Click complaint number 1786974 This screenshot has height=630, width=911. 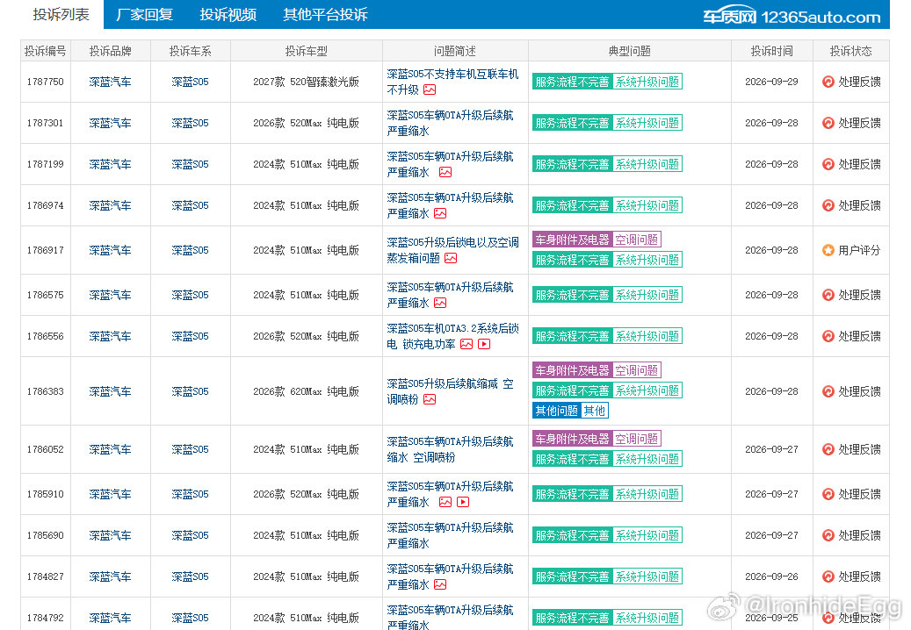(x=46, y=205)
